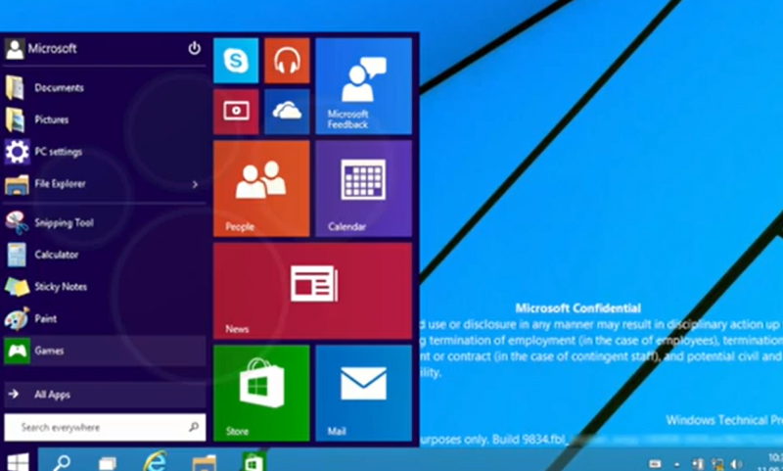Click the power button icon

tap(194, 48)
